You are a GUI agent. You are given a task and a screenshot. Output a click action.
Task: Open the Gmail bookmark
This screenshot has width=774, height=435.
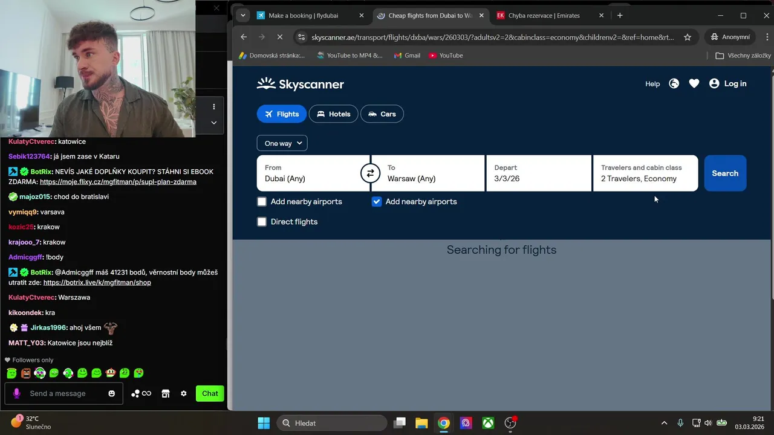[407, 56]
